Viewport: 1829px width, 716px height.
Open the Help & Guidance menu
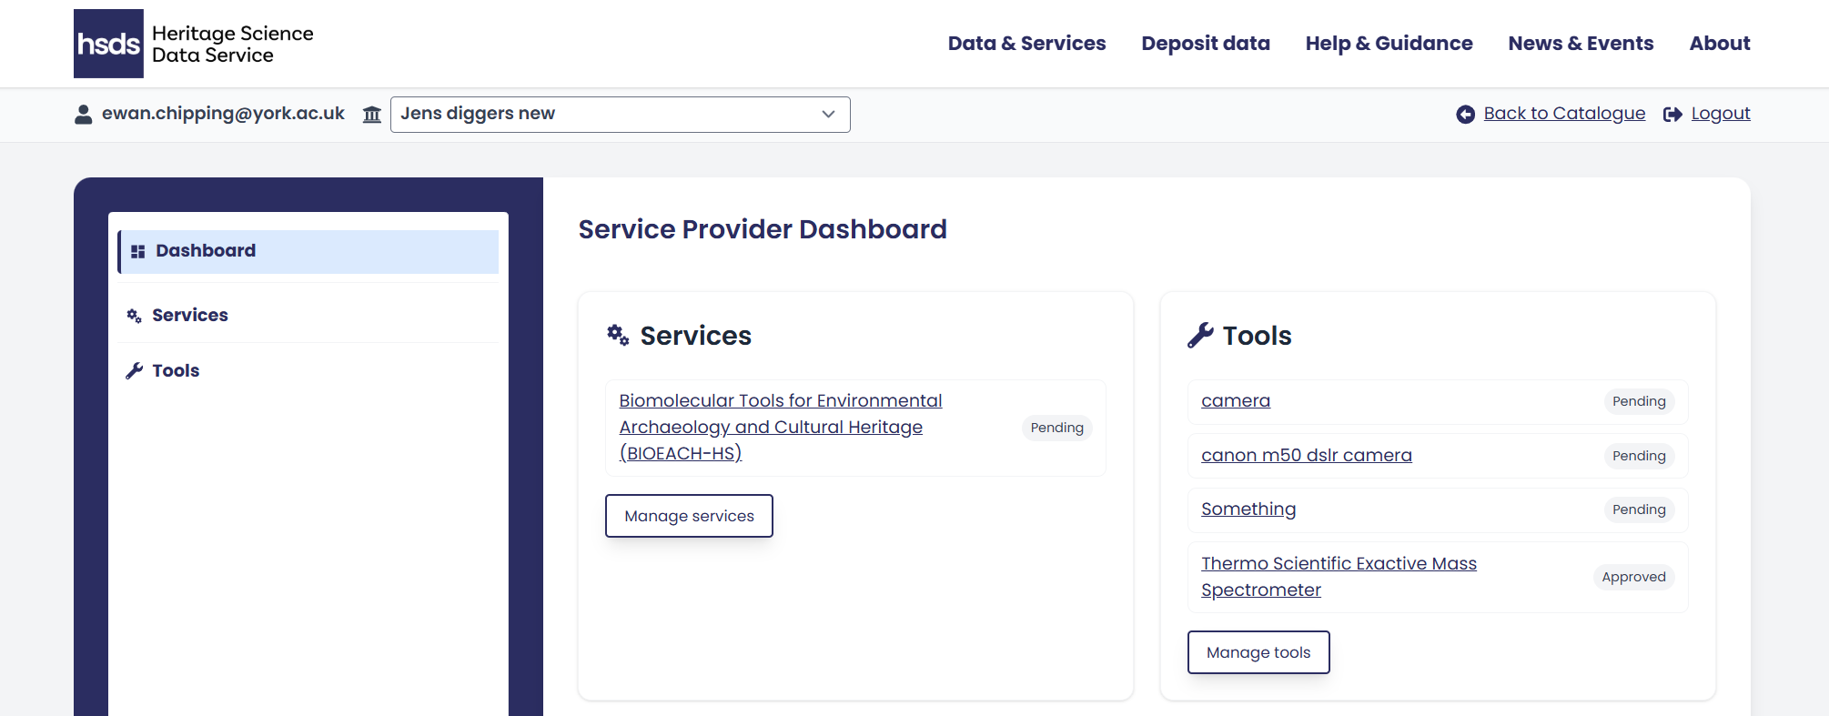pos(1389,44)
